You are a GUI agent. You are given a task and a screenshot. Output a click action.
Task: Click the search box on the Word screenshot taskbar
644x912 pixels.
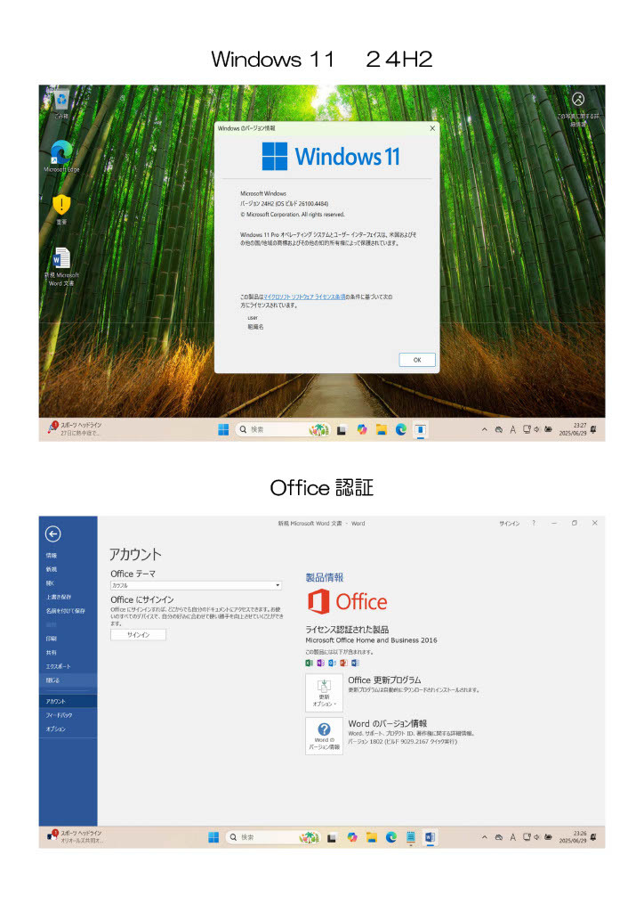point(273,837)
